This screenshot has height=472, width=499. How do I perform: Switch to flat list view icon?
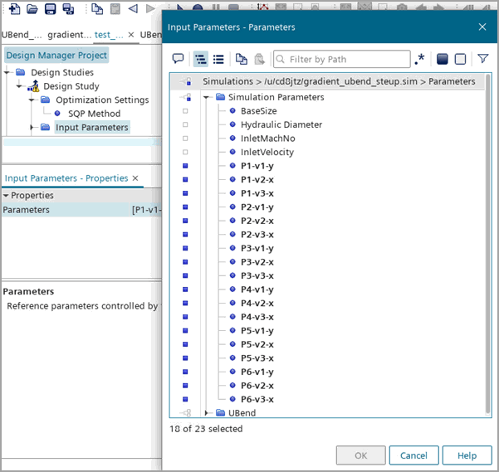218,59
